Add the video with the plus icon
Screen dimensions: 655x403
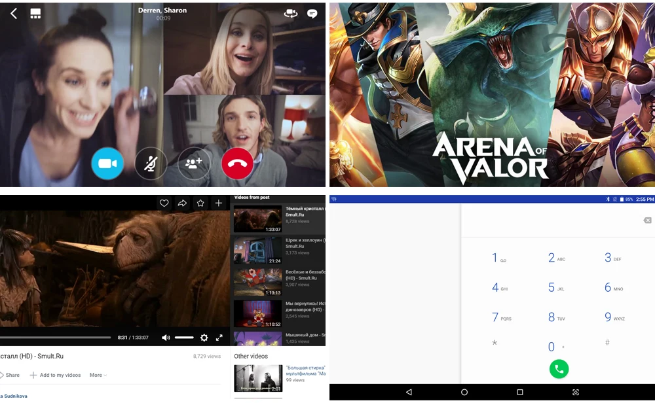click(219, 203)
